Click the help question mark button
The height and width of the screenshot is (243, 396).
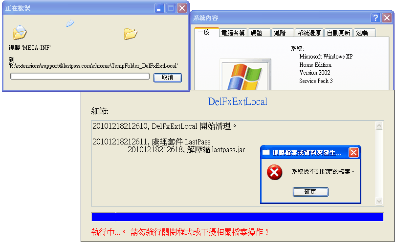(375, 18)
